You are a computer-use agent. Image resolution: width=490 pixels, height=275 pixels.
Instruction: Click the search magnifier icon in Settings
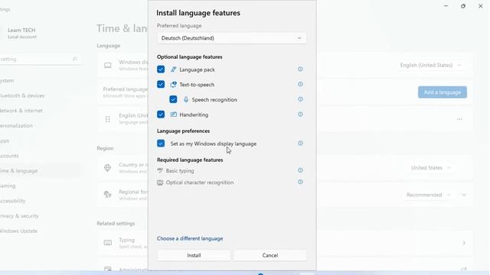[74, 59]
